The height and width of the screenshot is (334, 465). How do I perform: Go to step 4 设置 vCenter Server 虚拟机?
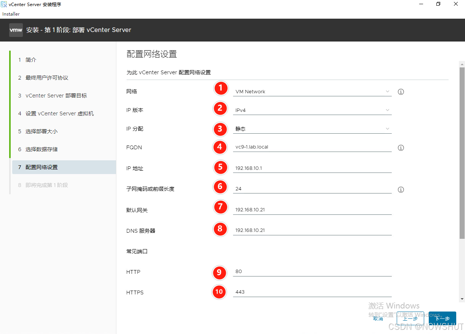[x=64, y=113]
